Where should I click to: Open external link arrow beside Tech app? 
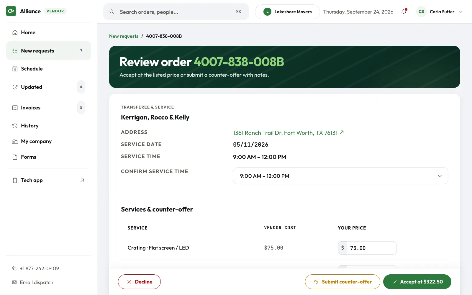(x=82, y=180)
